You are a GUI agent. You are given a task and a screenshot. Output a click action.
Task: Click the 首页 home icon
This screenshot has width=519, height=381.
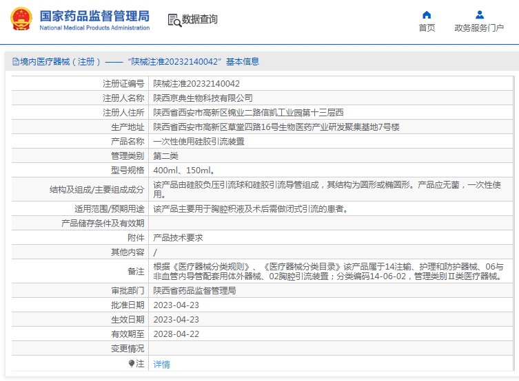coord(427,15)
